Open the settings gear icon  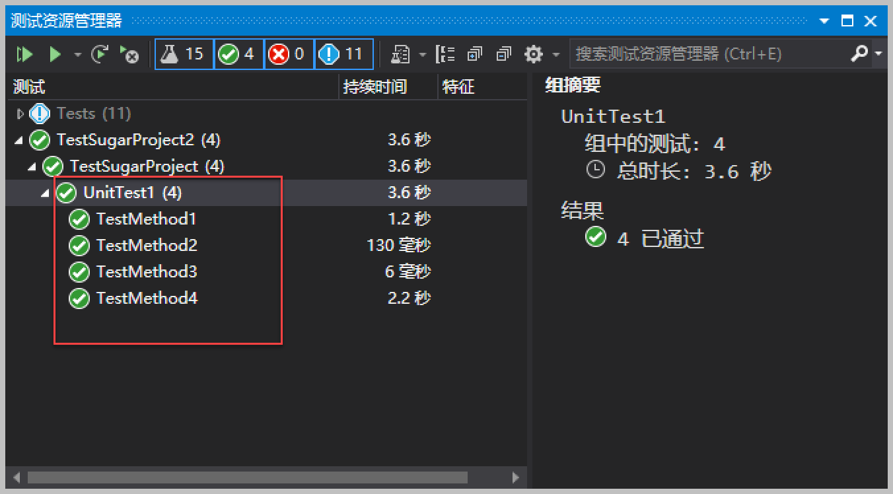point(534,54)
